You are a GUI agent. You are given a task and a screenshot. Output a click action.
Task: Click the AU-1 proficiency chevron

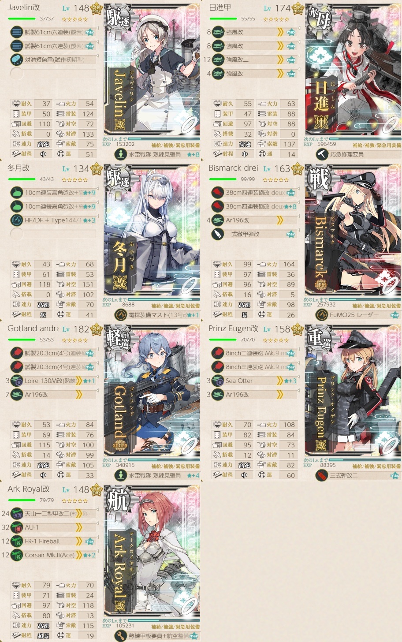point(79,527)
